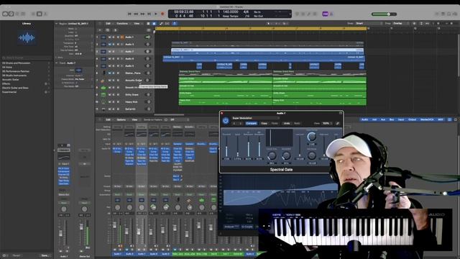Image resolution: width=460 pixels, height=259 pixels.
Task: Click the Inspector icon in the control bar
Action: (11, 14)
